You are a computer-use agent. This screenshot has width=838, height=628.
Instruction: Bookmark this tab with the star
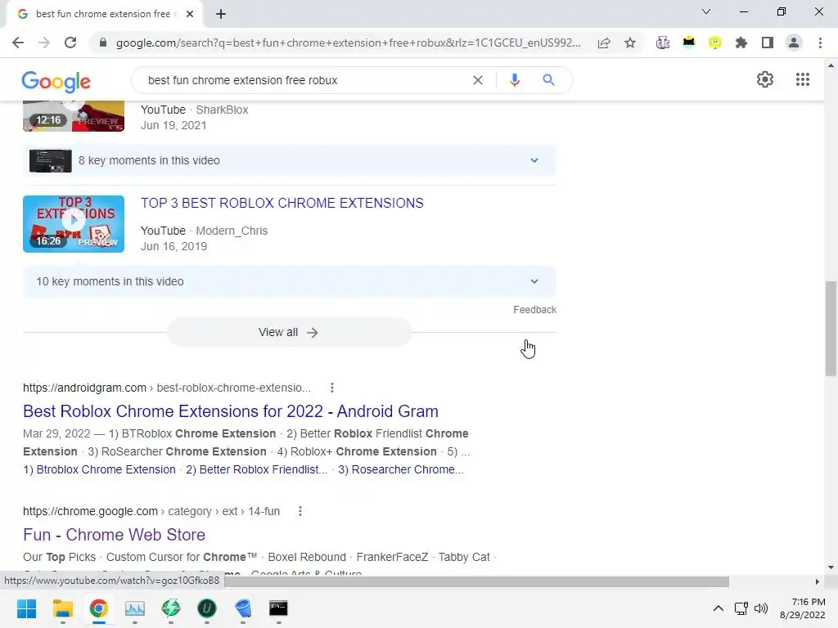tap(630, 43)
